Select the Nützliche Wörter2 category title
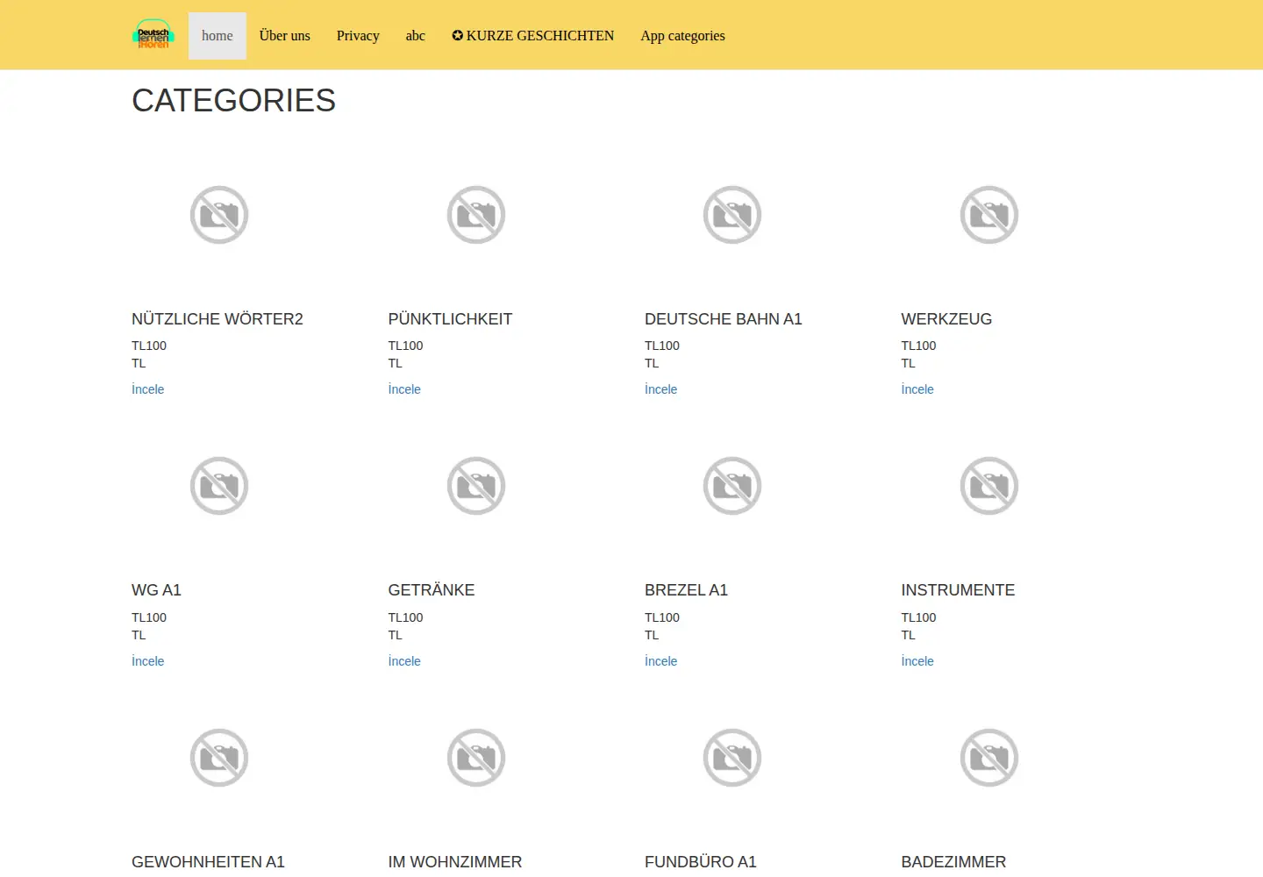 (x=218, y=319)
